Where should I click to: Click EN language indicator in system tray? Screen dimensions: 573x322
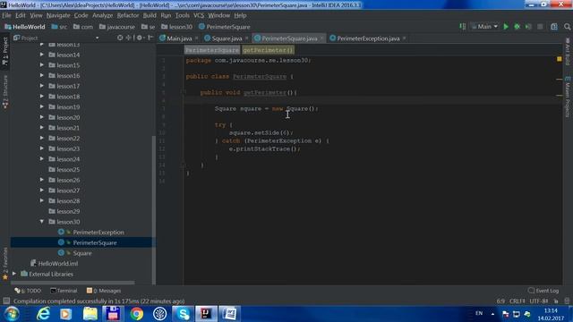pos(479,313)
